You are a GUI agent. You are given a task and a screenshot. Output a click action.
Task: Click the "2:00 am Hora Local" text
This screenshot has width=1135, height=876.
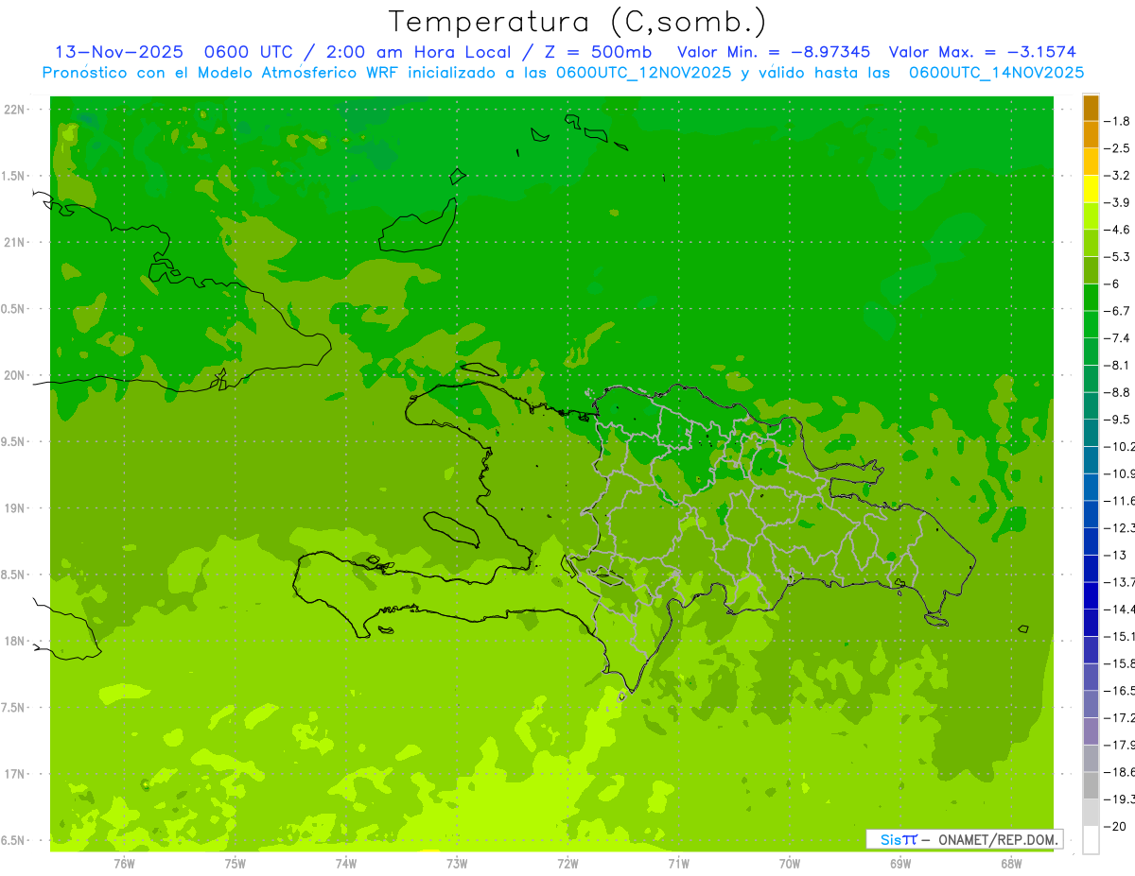pos(417,52)
